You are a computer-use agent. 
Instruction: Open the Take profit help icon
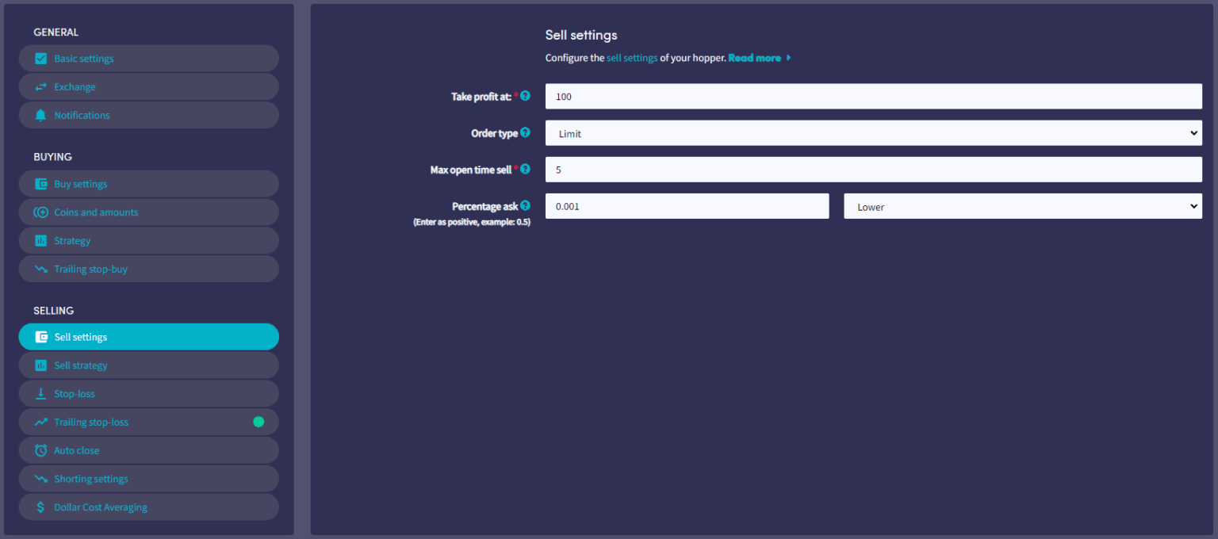click(525, 95)
